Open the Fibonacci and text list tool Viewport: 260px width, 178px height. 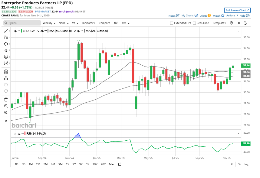(x=6, y=37)
